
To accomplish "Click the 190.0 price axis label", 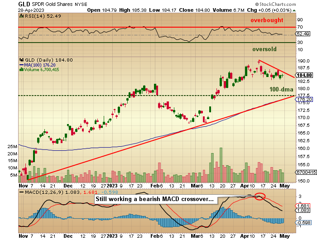I will (303, 61).
